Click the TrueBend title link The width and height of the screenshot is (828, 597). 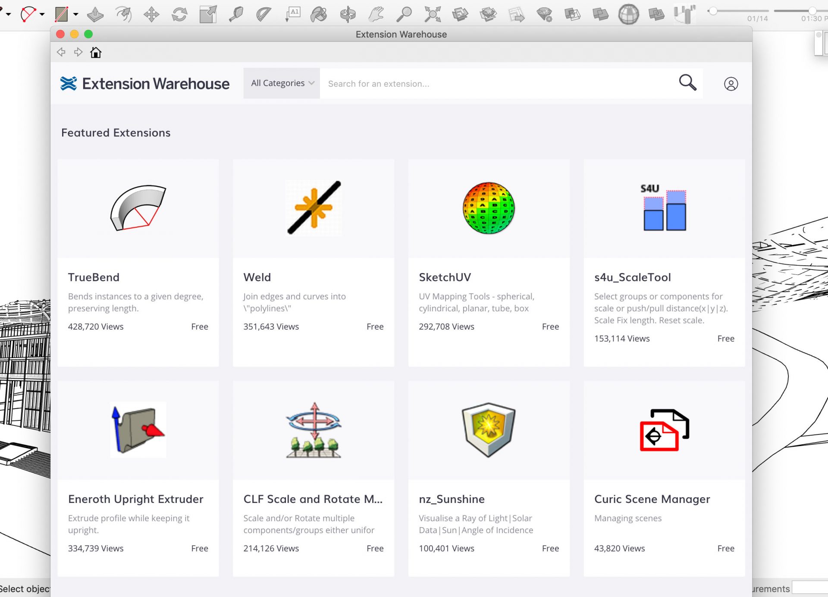point(94,277)
